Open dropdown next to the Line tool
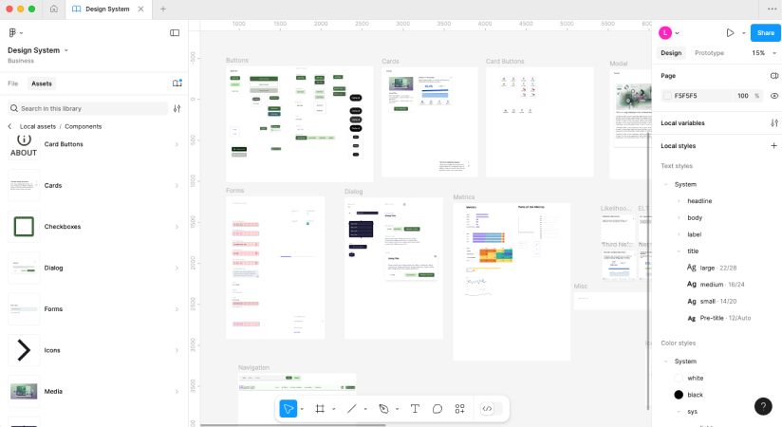 pos(365,409)
